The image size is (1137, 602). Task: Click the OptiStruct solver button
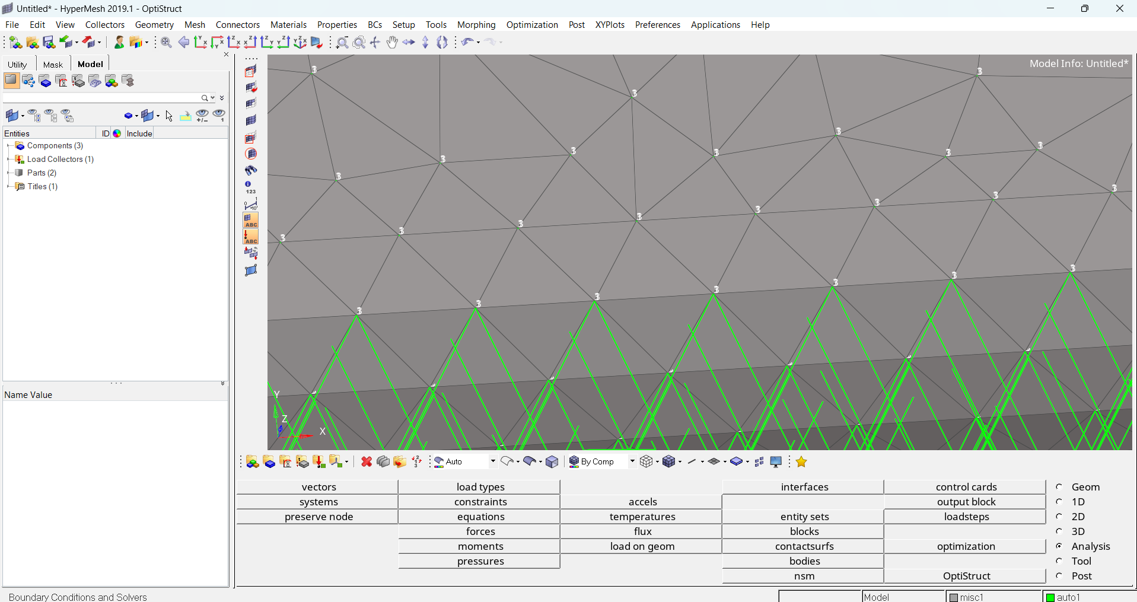coord(966,576)
